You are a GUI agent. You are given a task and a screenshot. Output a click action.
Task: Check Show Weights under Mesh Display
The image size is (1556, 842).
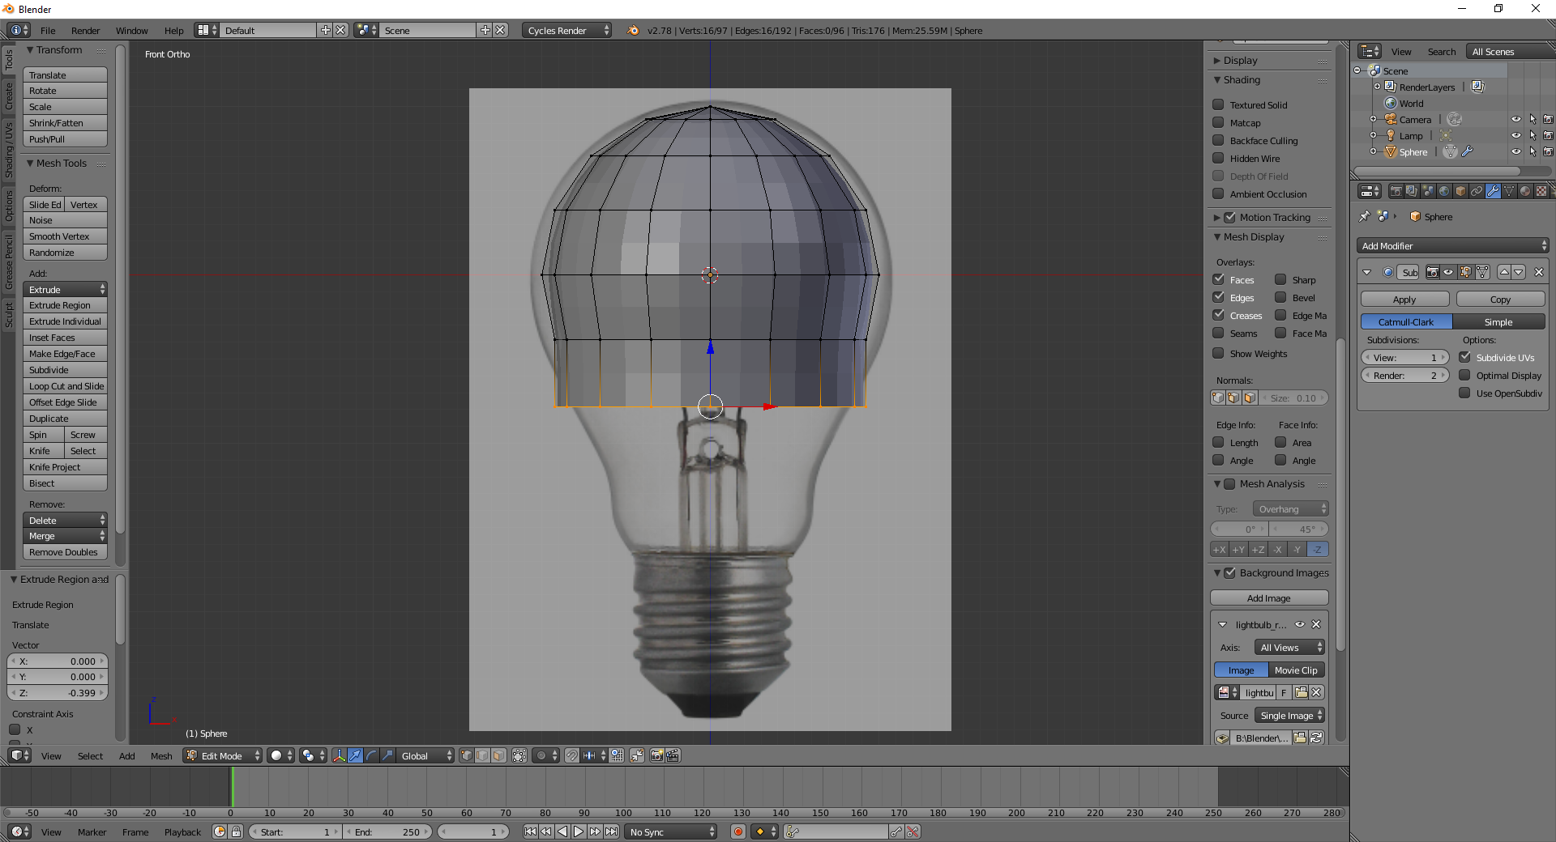point(1219,354)
